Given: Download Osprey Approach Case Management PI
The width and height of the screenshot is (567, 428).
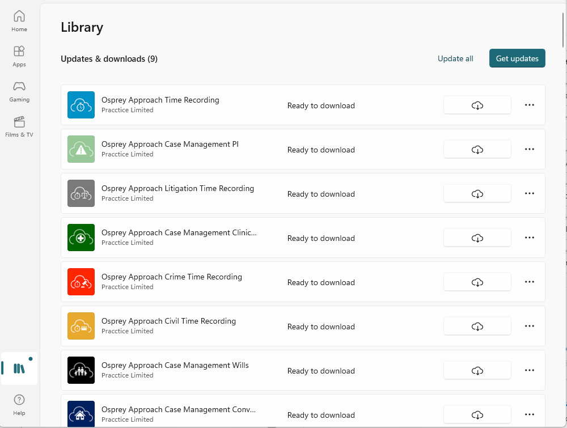Looking at the screenshot, I should pyautogui.click(x=477, y=149).
